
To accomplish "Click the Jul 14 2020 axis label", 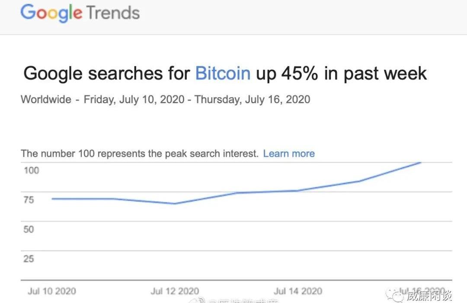I will point(298,291).
